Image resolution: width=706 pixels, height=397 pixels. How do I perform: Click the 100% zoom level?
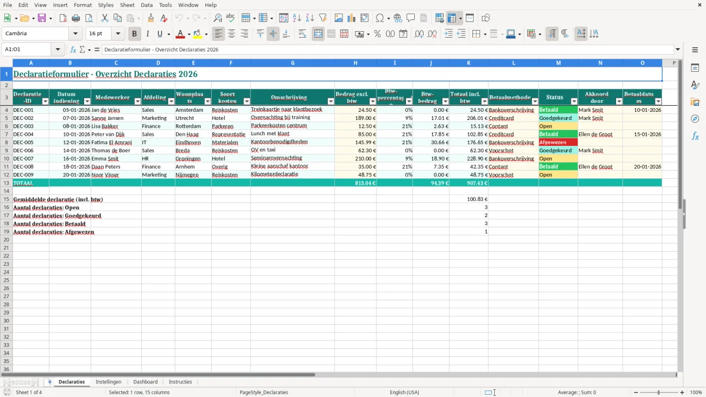pos(696,392)
